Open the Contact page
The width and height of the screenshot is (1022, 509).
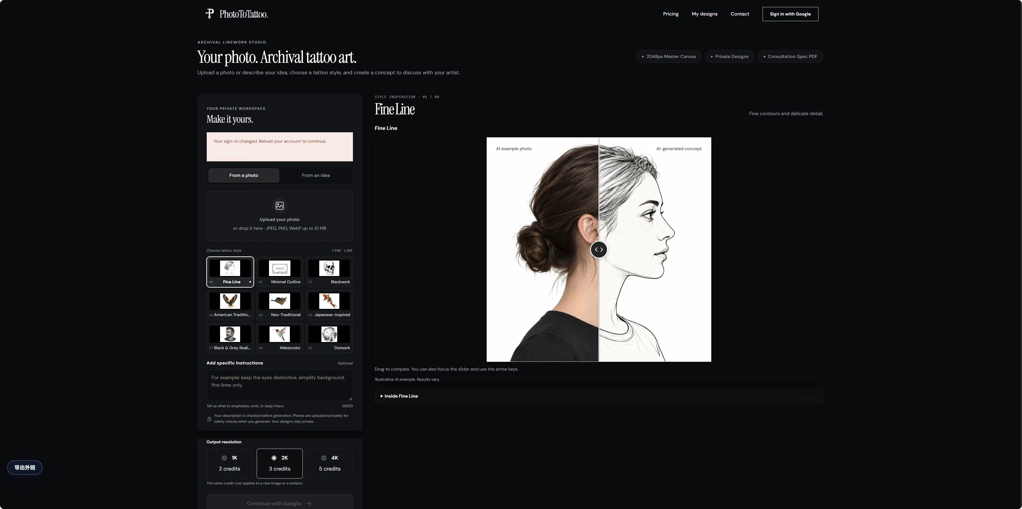pos(740,14)
